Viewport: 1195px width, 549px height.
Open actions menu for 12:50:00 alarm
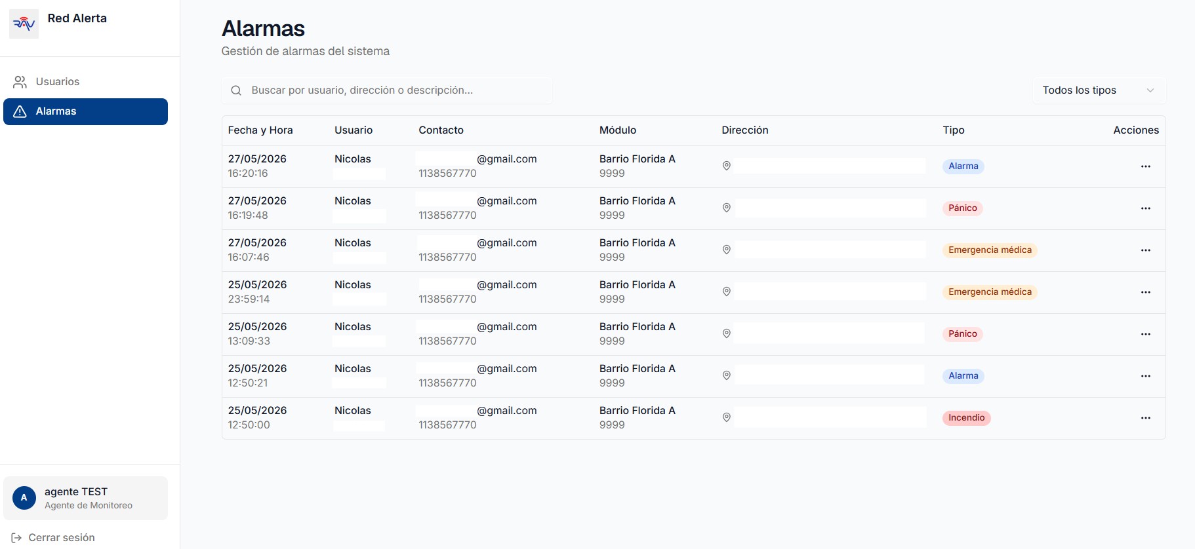1145,418
